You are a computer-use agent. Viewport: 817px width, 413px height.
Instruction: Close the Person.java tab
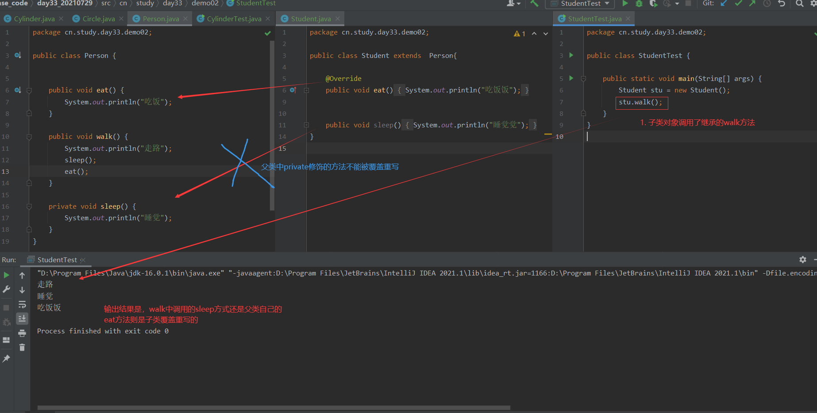click(x=185, y=19)
